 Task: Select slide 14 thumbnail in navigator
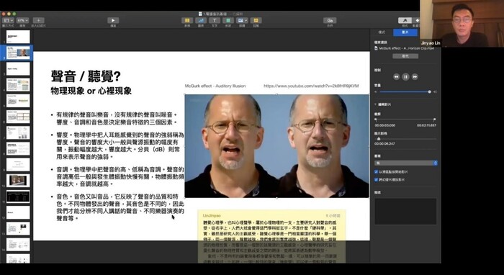point(18,245)
